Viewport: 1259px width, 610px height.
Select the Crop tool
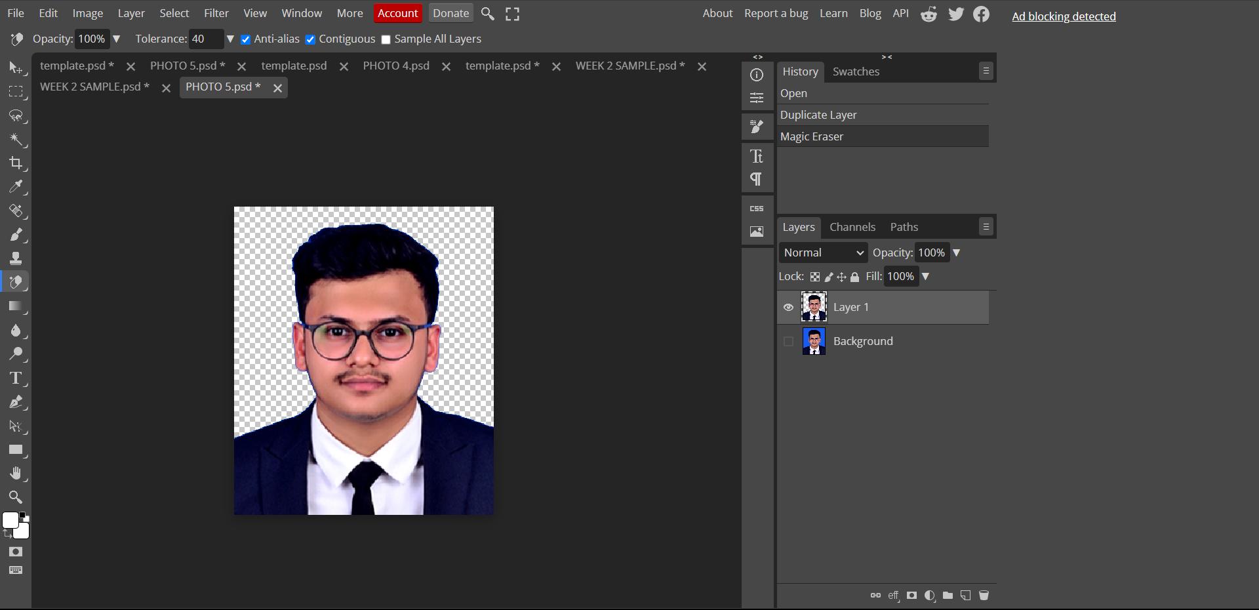click(x=16, y=163)
